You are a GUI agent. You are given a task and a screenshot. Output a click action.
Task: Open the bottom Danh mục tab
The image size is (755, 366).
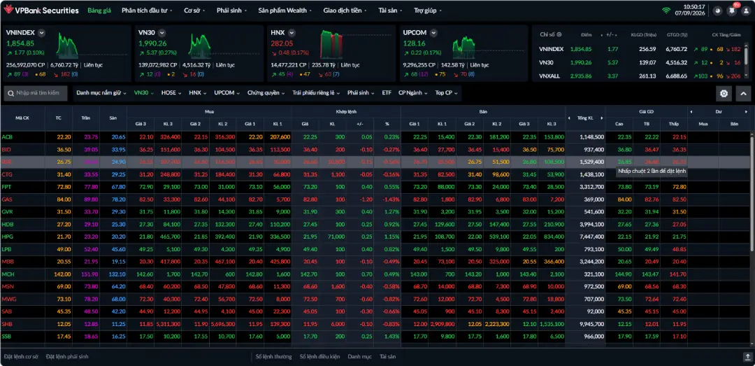point(360,357)
